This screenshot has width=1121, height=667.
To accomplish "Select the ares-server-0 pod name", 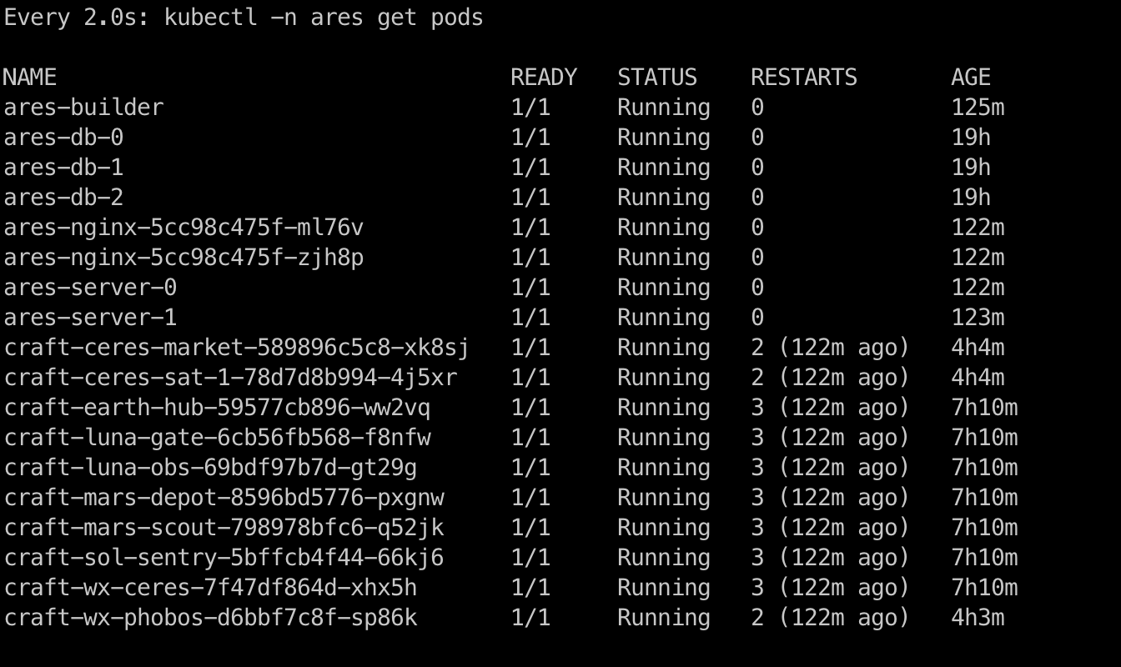I will 90,288.
